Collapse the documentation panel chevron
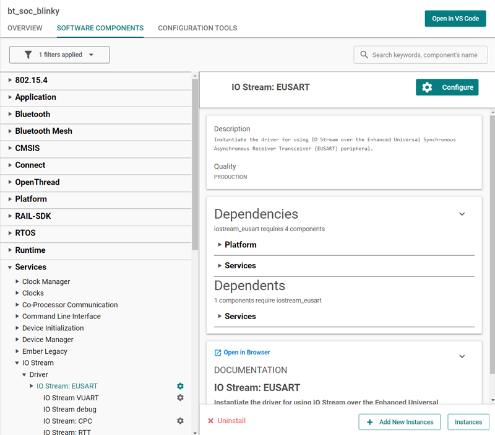 pyautogui.click(x=462, y=356)
